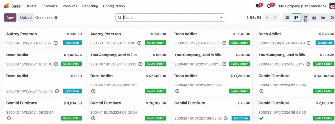Open the calendar view icon

click(305, 18)
